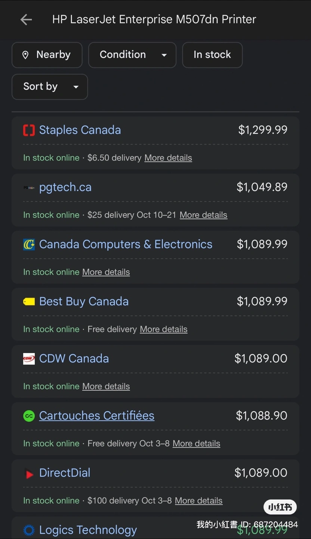
Task: Click the Cartouches Certifiées green logo icon
Action: point(29,416)
